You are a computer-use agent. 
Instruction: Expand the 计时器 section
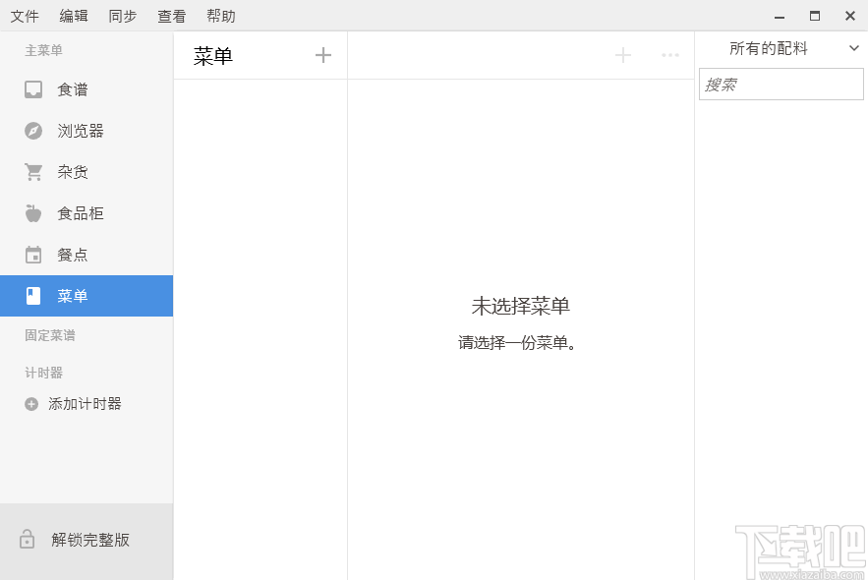pos(44,373)
